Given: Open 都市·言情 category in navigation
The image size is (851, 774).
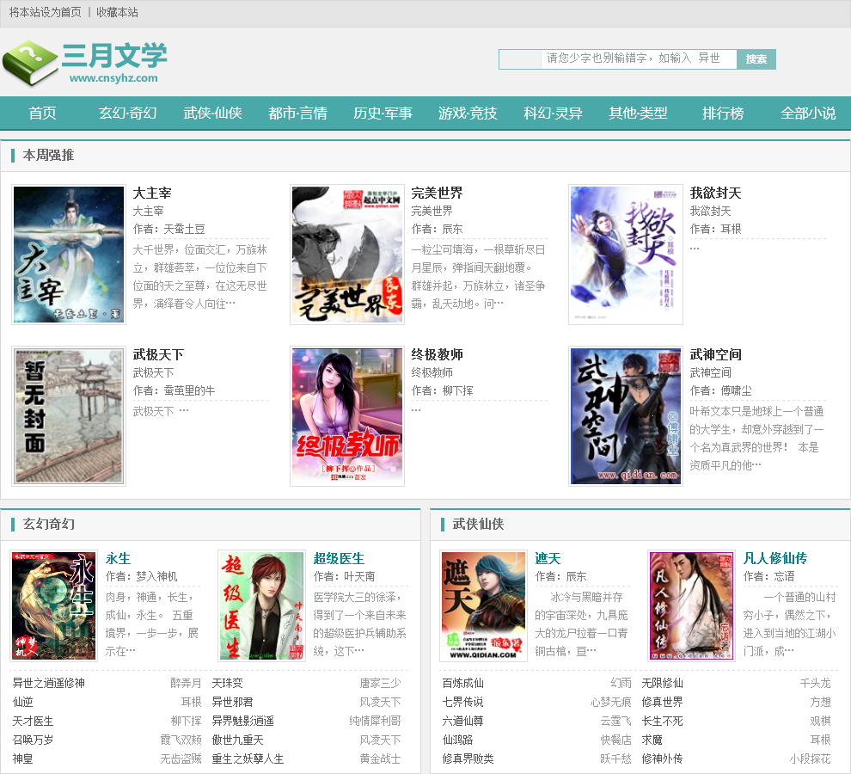Looking at the screenshot, I should click(x=297, y=113).
